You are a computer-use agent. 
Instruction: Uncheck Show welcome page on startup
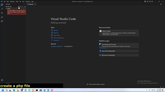(x=87, y=84)
